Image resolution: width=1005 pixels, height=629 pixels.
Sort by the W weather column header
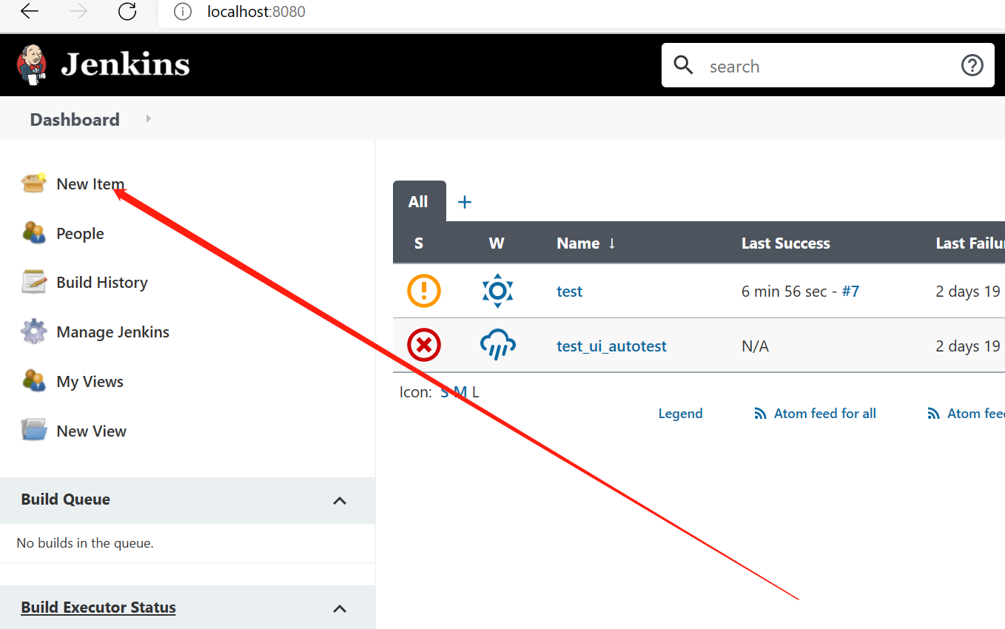click(x=497, y=243)
